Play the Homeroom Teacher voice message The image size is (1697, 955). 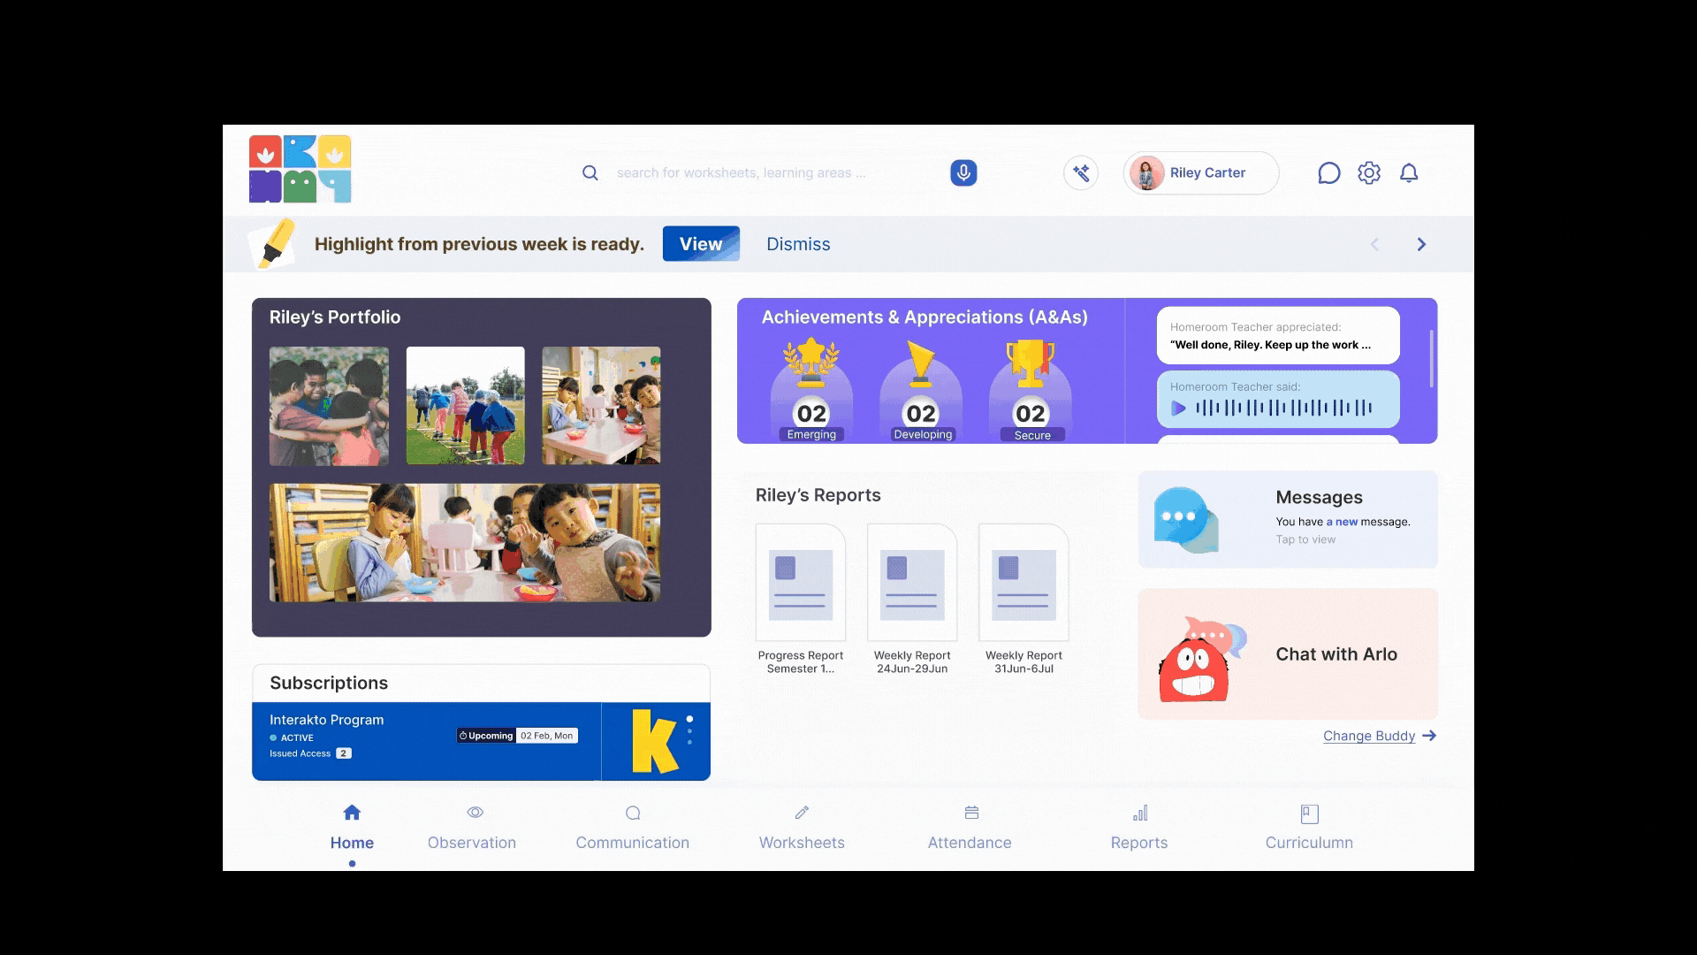(x=1178, y=408)
